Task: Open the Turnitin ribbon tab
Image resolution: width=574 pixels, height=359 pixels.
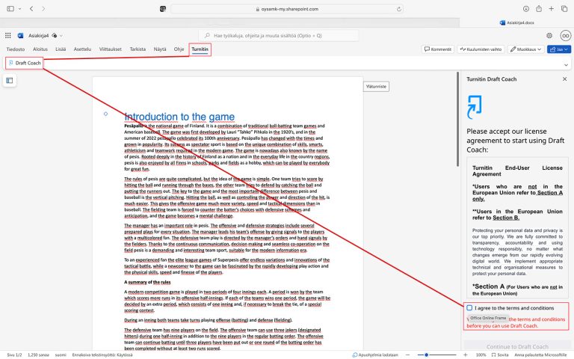Action: point(200,49)
